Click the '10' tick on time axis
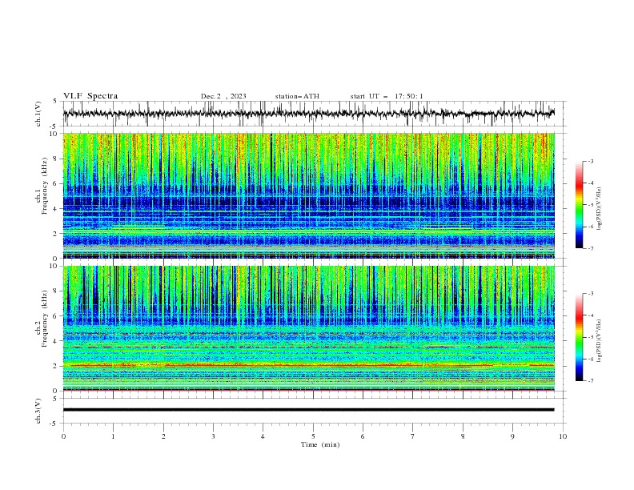Image resolution: width=634 pixels, height=490 pixels. pos(563,436)
